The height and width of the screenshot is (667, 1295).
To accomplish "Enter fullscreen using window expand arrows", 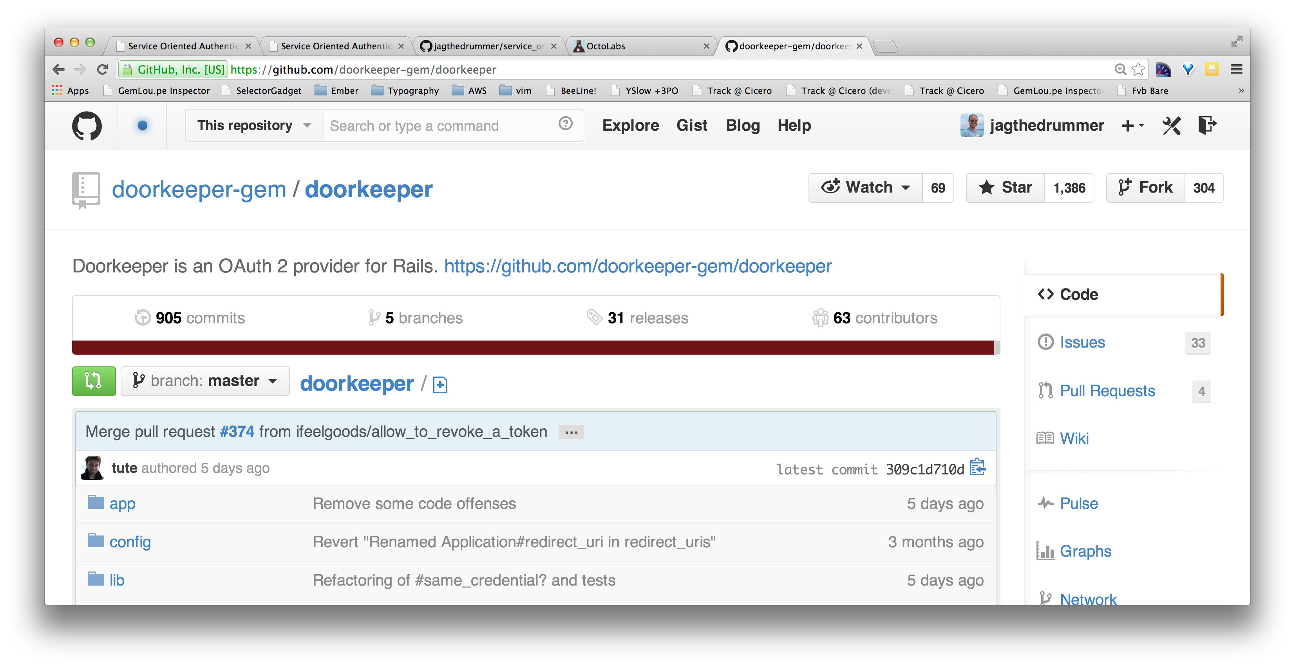I will (x=1237, y=41).
